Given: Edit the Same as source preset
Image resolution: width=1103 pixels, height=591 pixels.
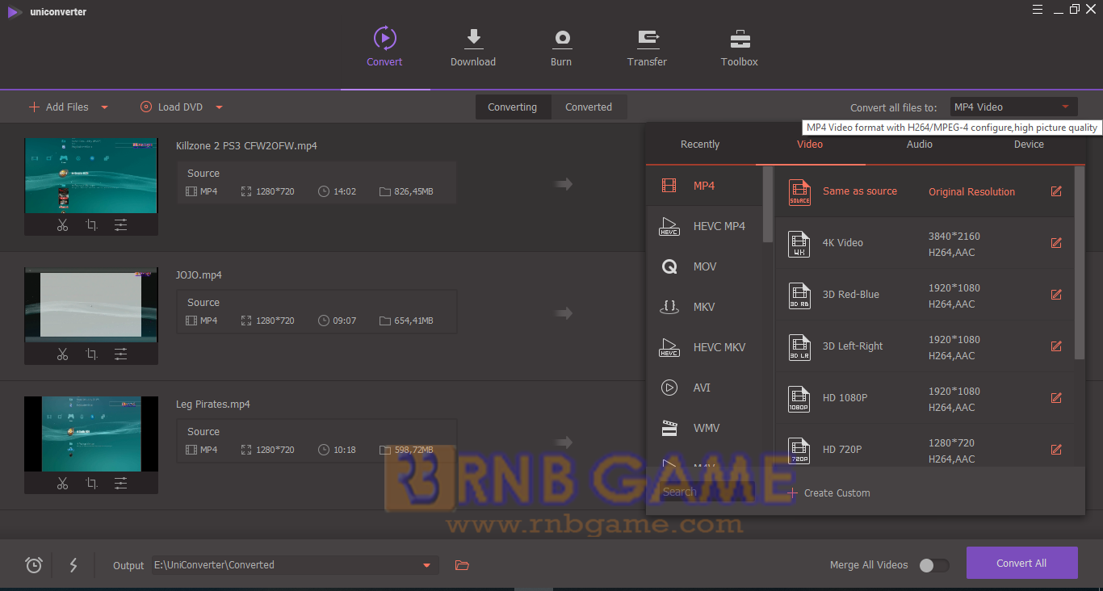Looking at the screenshot, I should (1056, 191).
